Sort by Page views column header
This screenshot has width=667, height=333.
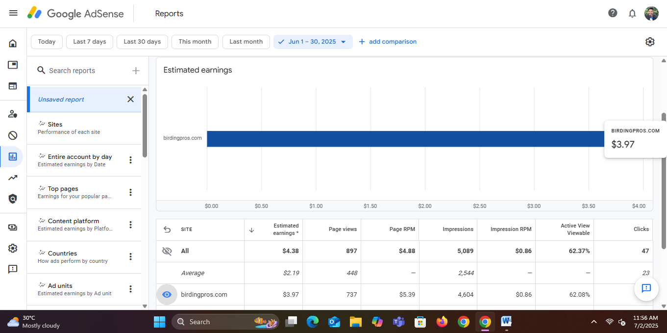click(x=343, y=229)
